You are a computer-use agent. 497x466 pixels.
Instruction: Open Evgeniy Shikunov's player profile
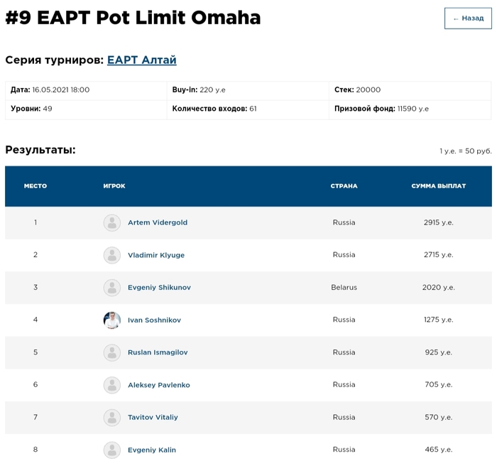click(x=159, y=288)
